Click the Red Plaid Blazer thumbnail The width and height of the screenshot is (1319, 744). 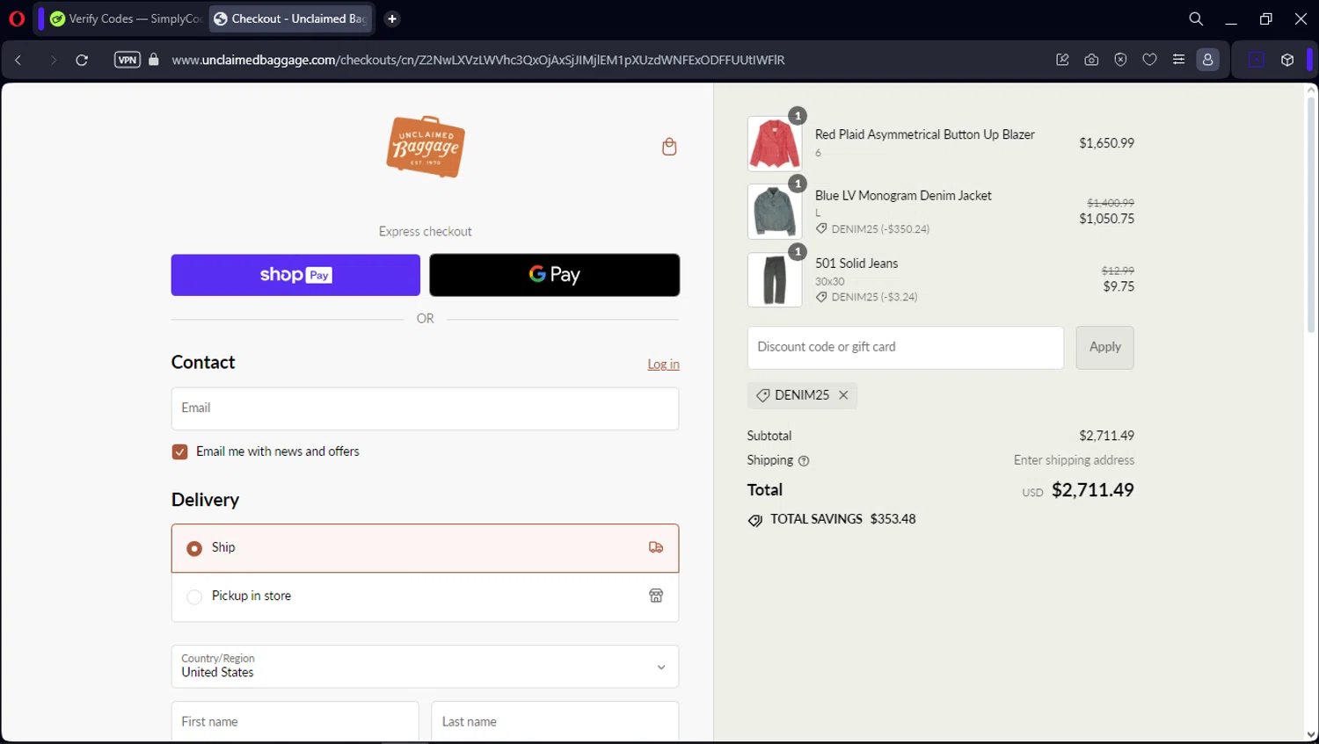click(775, 143)
